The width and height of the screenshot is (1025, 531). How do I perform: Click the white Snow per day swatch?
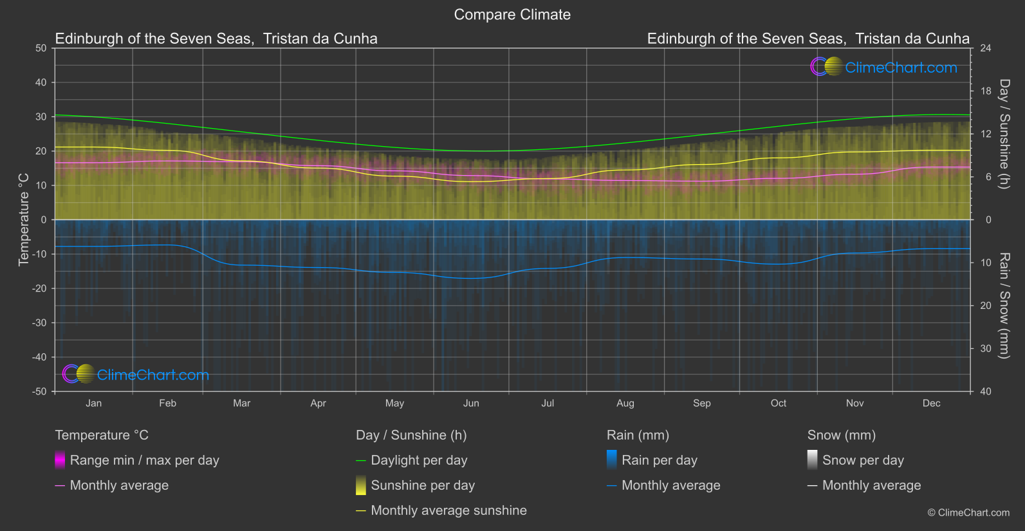813,460
